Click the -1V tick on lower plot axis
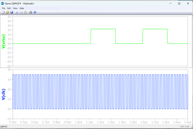 (x=9, y=119)
